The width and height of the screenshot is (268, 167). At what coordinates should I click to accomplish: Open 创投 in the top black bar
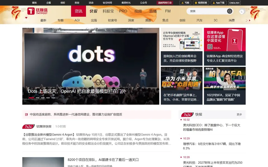pyautogui.click(x=63, y=3)
